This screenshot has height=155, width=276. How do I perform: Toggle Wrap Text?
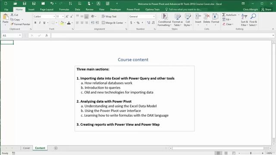pyautogui.click(x=109, y=16)
